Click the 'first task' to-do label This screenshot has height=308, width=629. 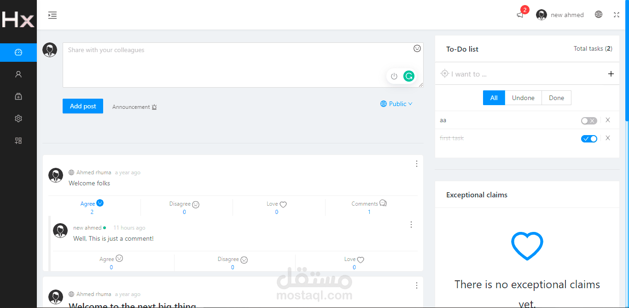click(x=452, y=138)
